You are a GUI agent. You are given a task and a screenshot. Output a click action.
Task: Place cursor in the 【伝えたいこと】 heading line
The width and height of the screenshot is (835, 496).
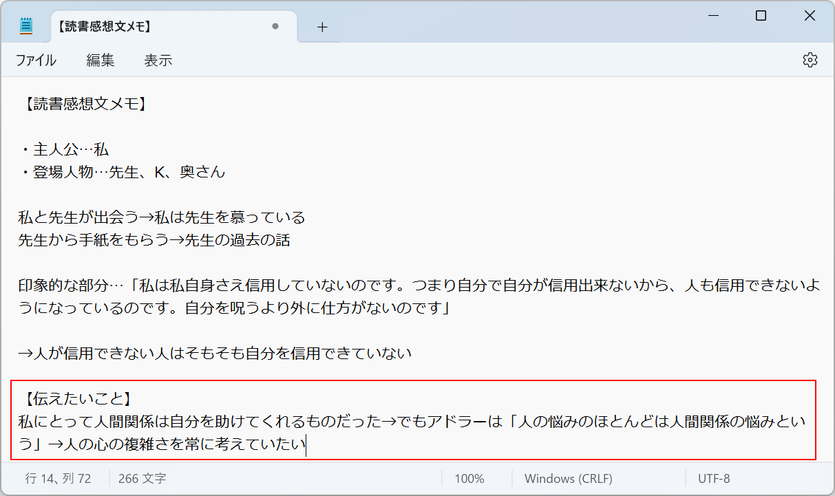(x=77, y=399)
